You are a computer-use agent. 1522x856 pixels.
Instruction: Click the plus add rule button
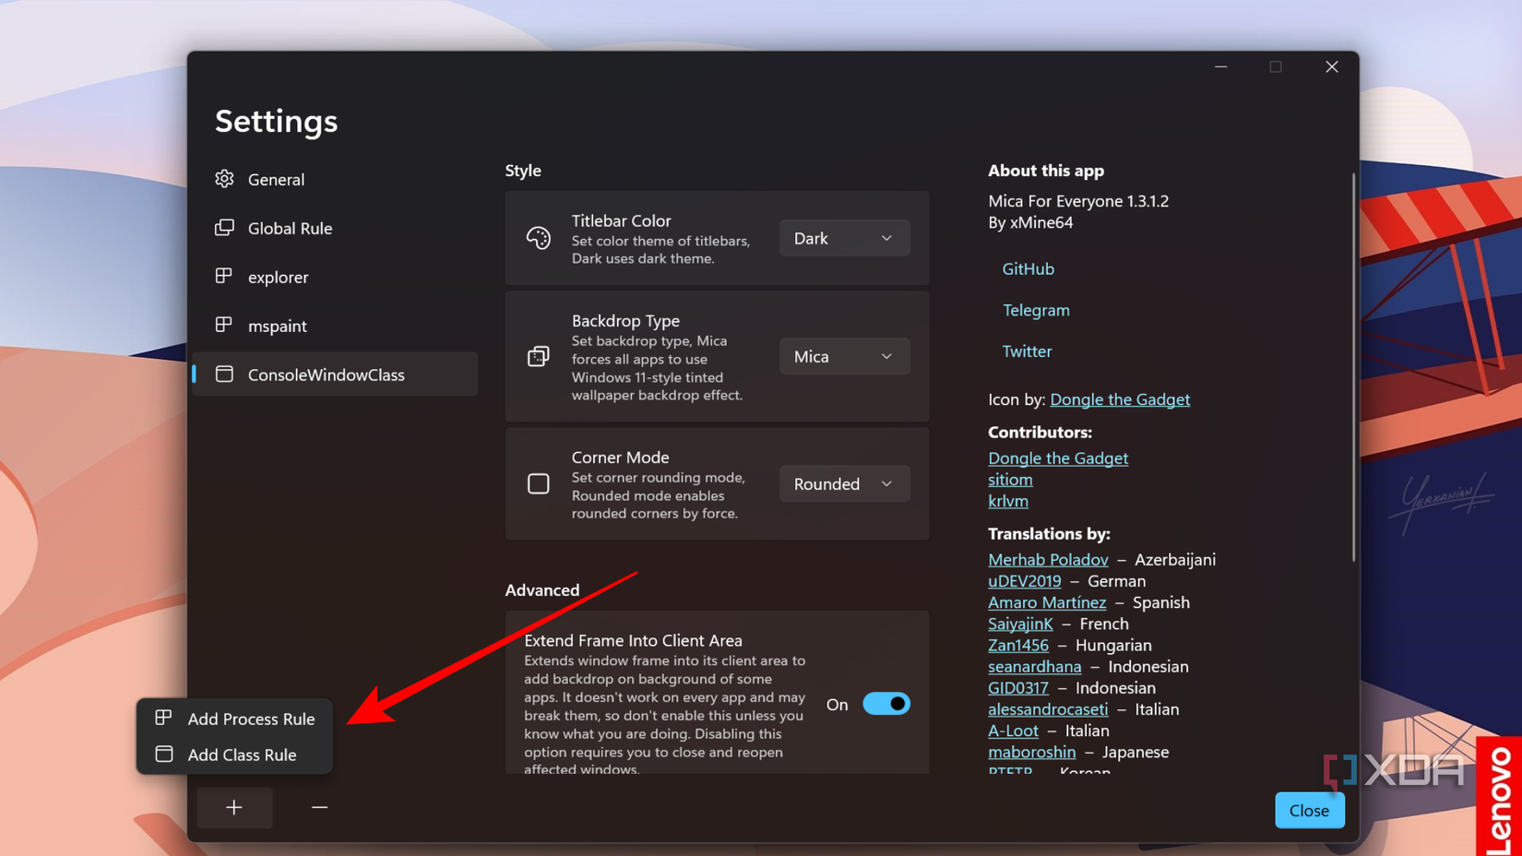pyautogui.click(x=234, y=808)
